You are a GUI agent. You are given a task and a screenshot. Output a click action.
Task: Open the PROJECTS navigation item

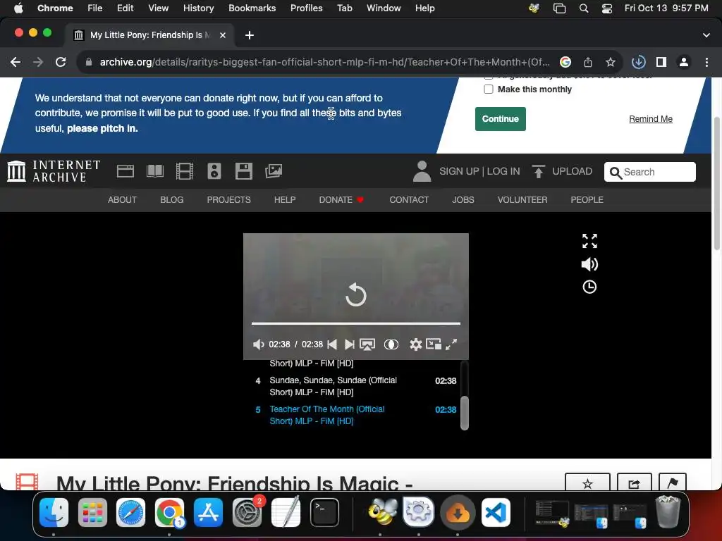229,199
